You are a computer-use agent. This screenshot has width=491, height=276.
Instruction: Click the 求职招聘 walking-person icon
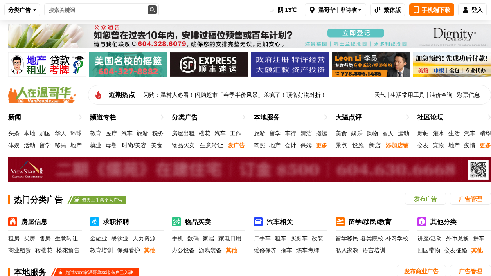tap(95, 222)
